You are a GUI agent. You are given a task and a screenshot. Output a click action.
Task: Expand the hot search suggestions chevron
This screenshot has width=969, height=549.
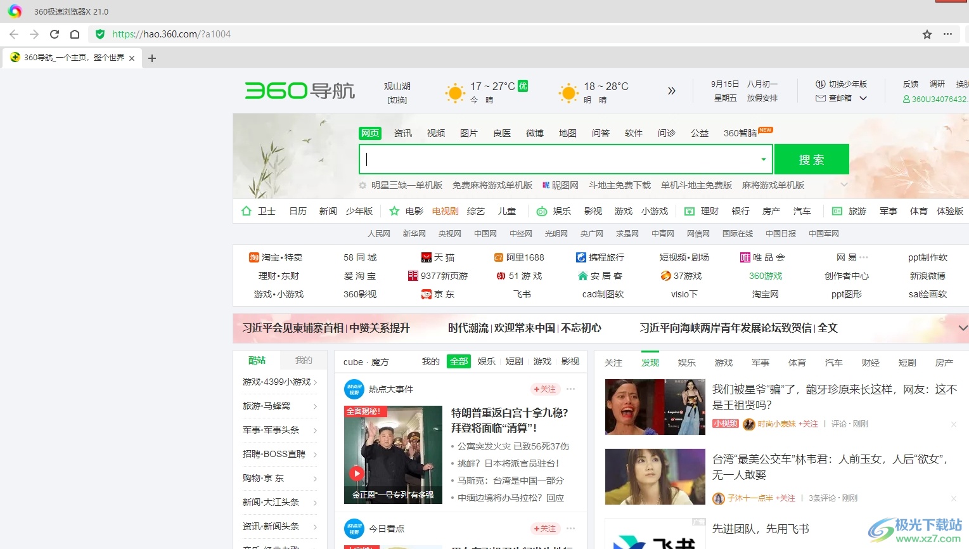844,185
